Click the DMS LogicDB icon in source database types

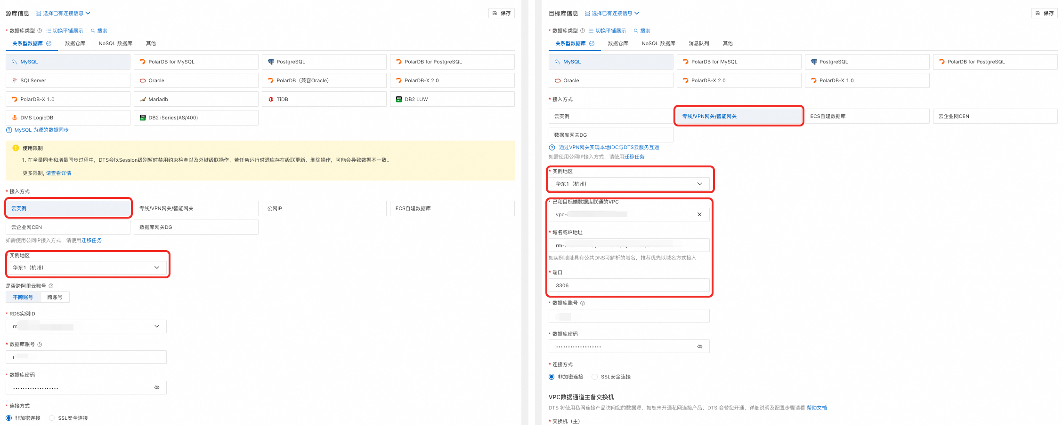[x=15, y=118]
